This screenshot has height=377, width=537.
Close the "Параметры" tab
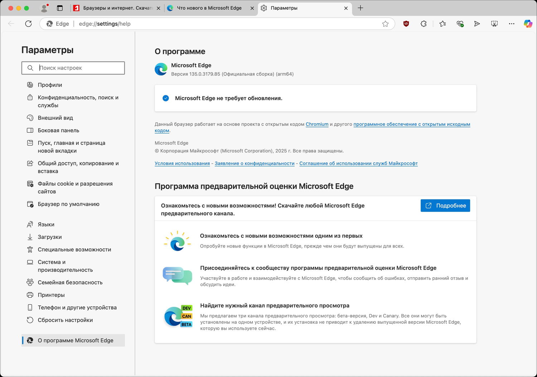pos(346,8)
